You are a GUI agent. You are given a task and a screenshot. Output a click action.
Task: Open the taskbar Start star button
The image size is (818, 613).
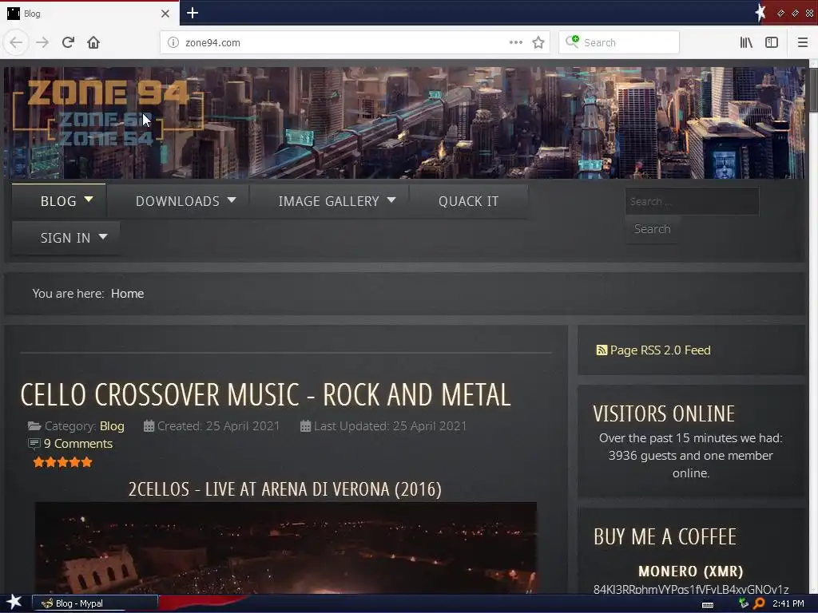click(x=14, y=602)
